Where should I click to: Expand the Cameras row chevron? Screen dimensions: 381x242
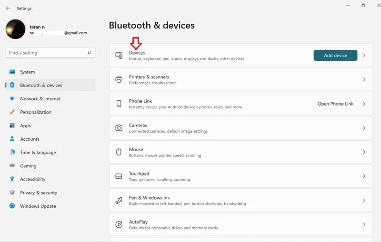pyautogui.click(x=364, y=128)
